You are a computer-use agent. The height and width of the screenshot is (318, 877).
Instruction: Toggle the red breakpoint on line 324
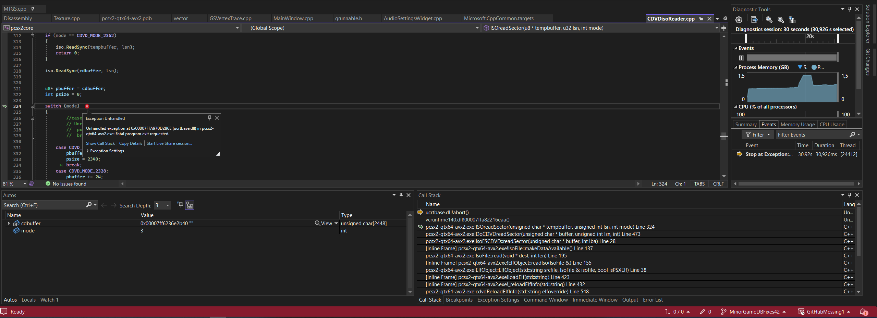pos(87,106)
